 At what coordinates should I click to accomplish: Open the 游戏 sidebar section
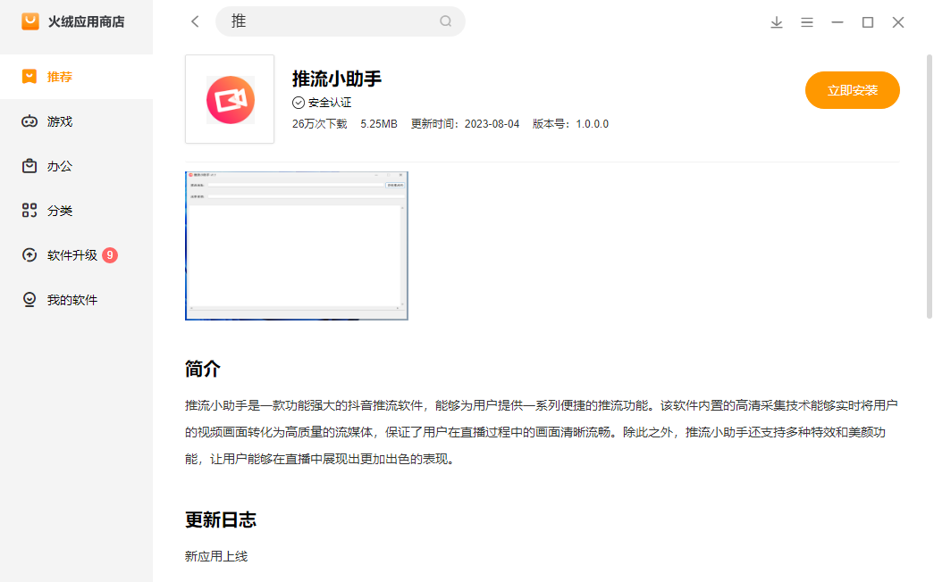tap(76, 121)
